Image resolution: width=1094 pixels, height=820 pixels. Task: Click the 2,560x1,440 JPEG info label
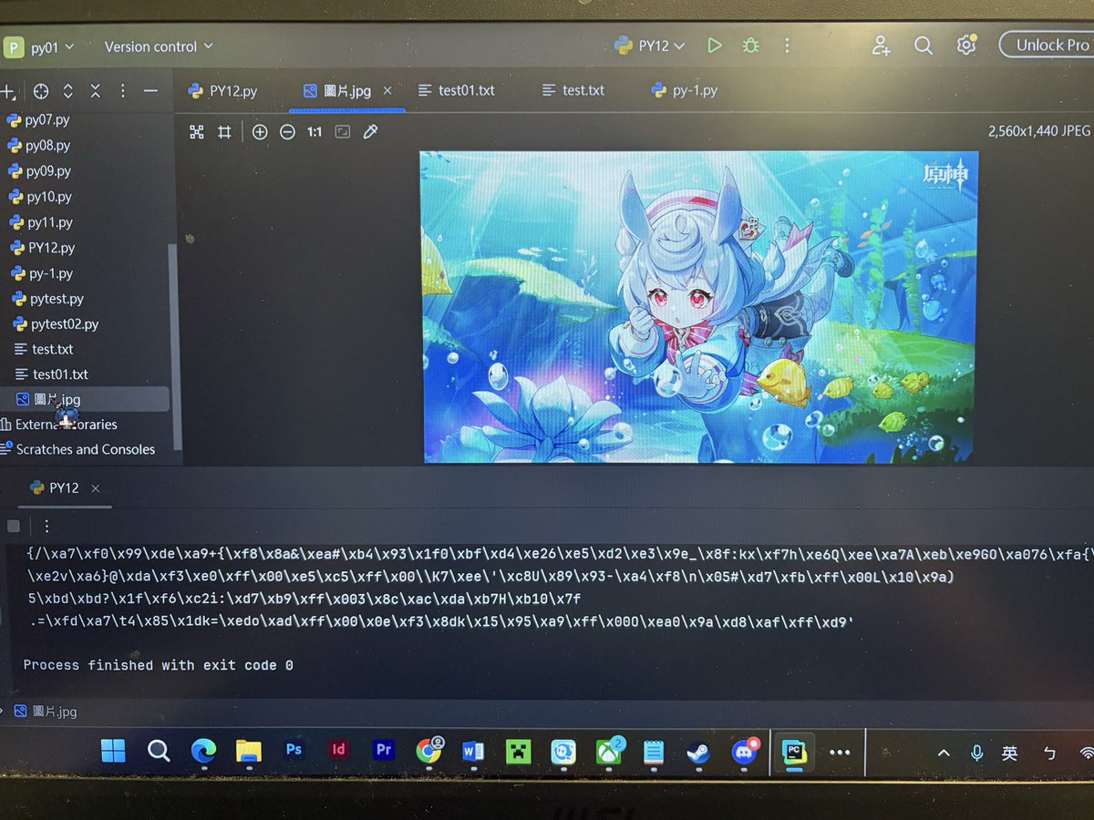[1039, 131]
